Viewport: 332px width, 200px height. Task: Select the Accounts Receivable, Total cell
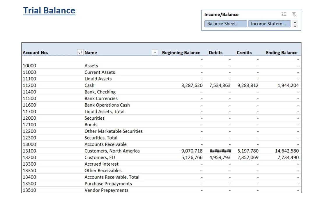click(112, 177)
